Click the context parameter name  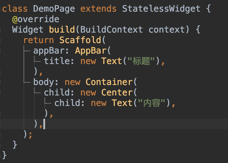(x=167, y=30)
